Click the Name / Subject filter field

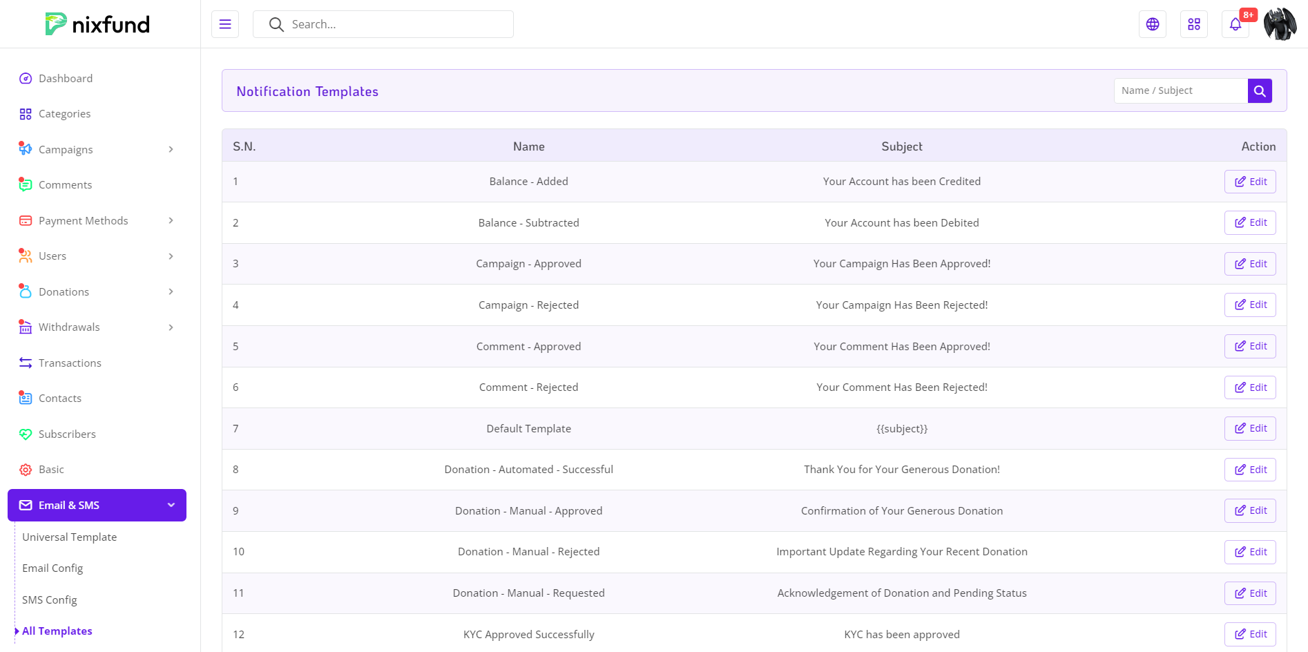(x=1180, y=90)
